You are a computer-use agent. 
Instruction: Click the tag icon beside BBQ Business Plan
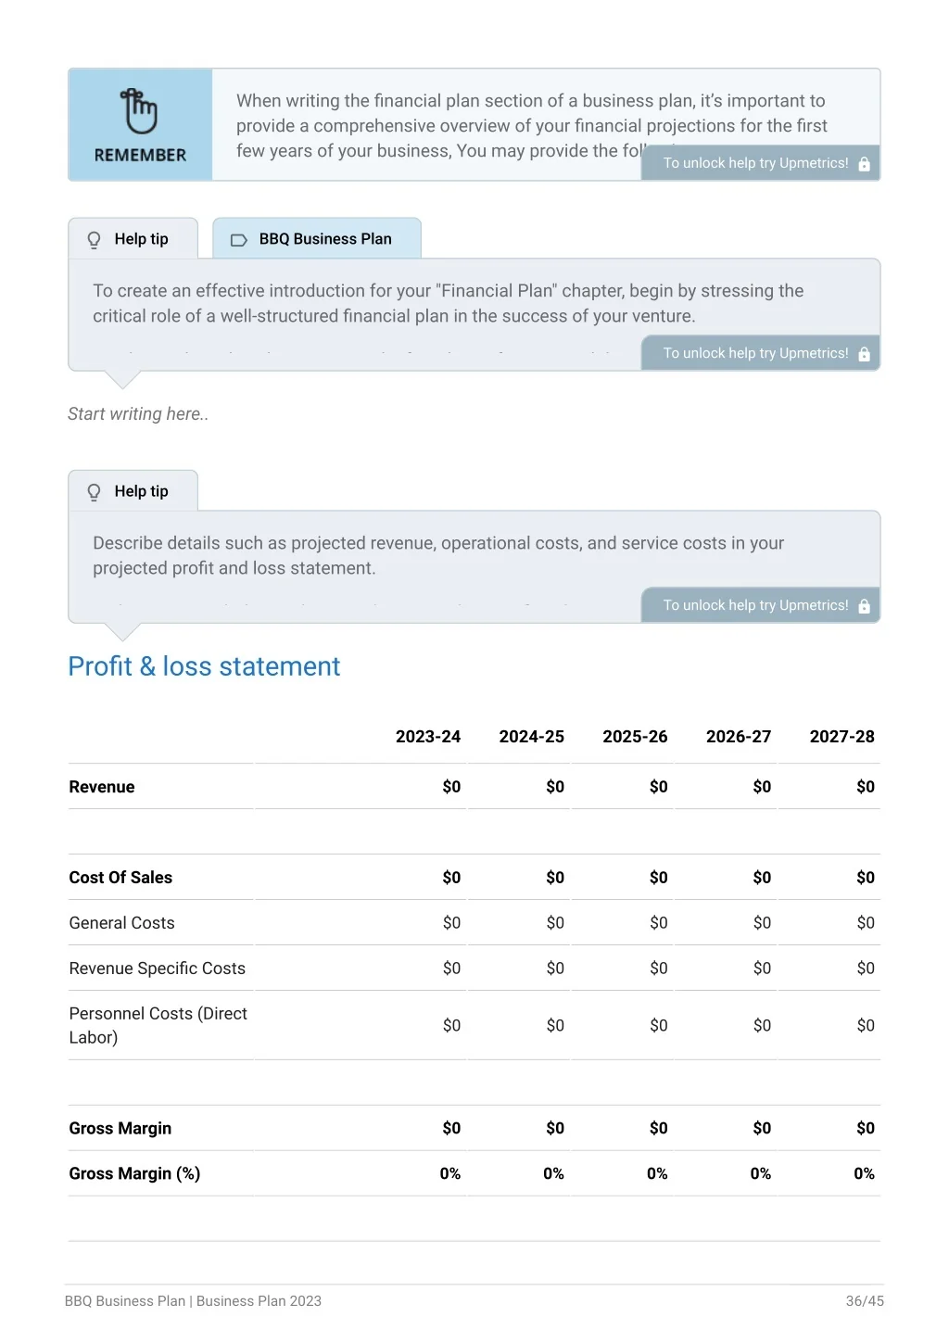click(x=238, y=240)
